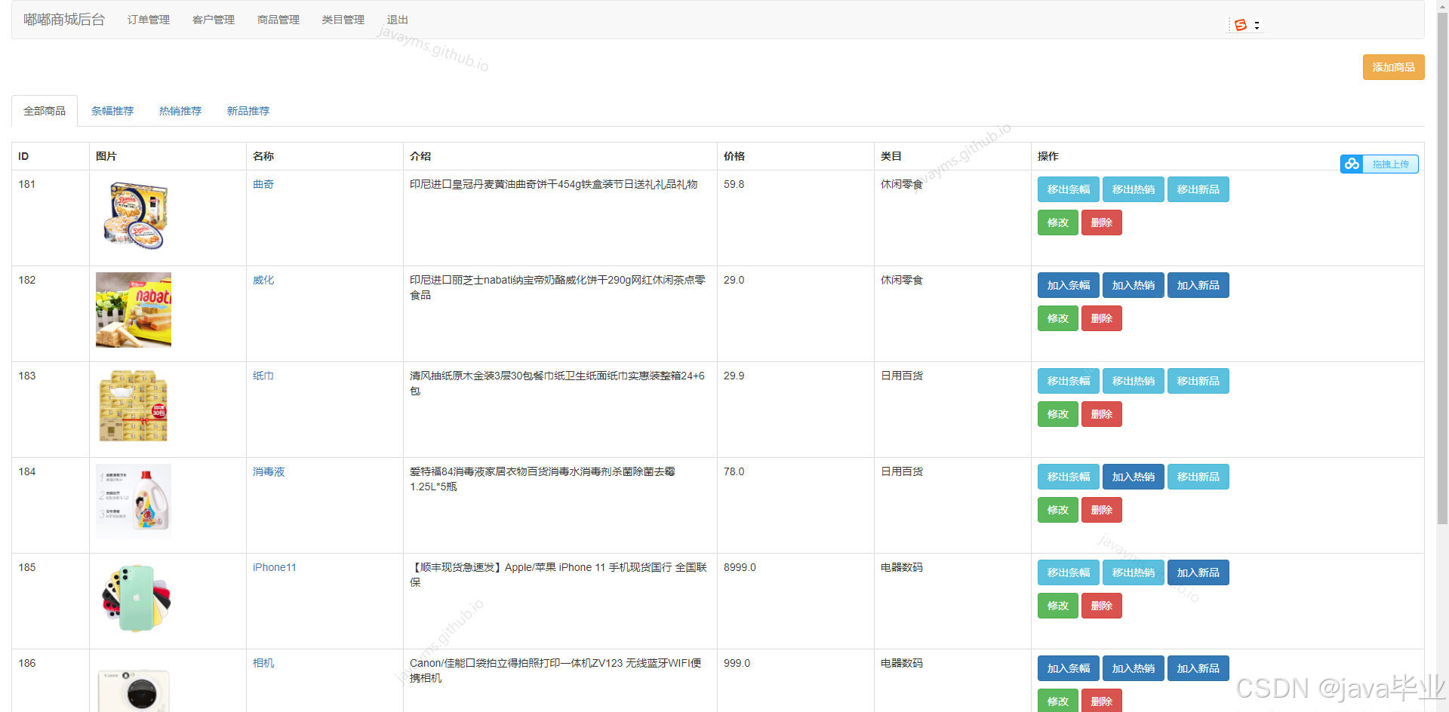Open the 消毒液 product link
The image size is (1449, 712).
[x=269, y=471]
